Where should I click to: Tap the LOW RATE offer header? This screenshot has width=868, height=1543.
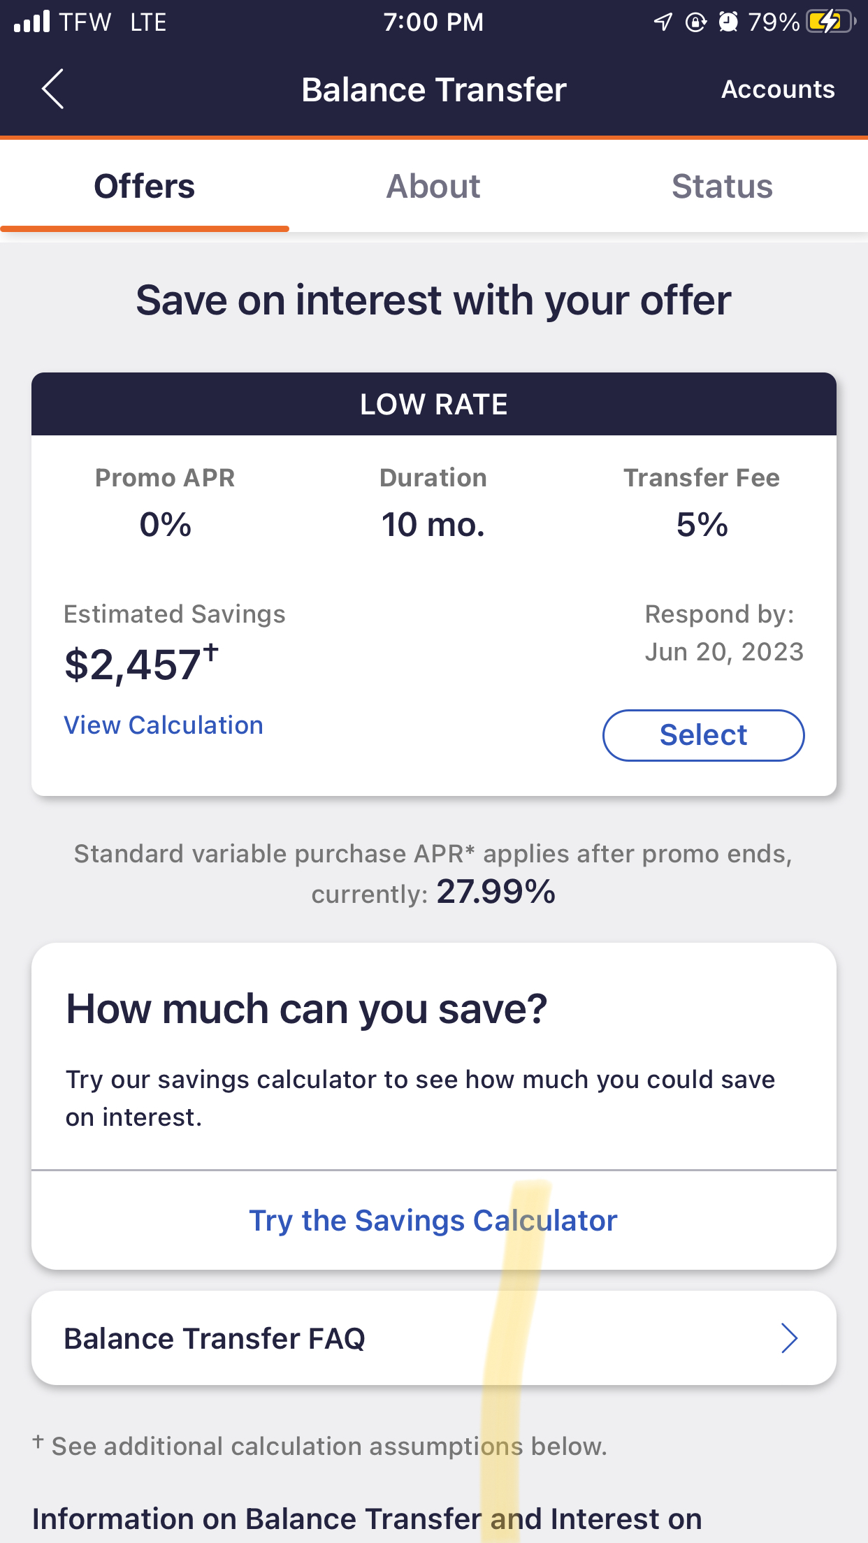point(433,405)
